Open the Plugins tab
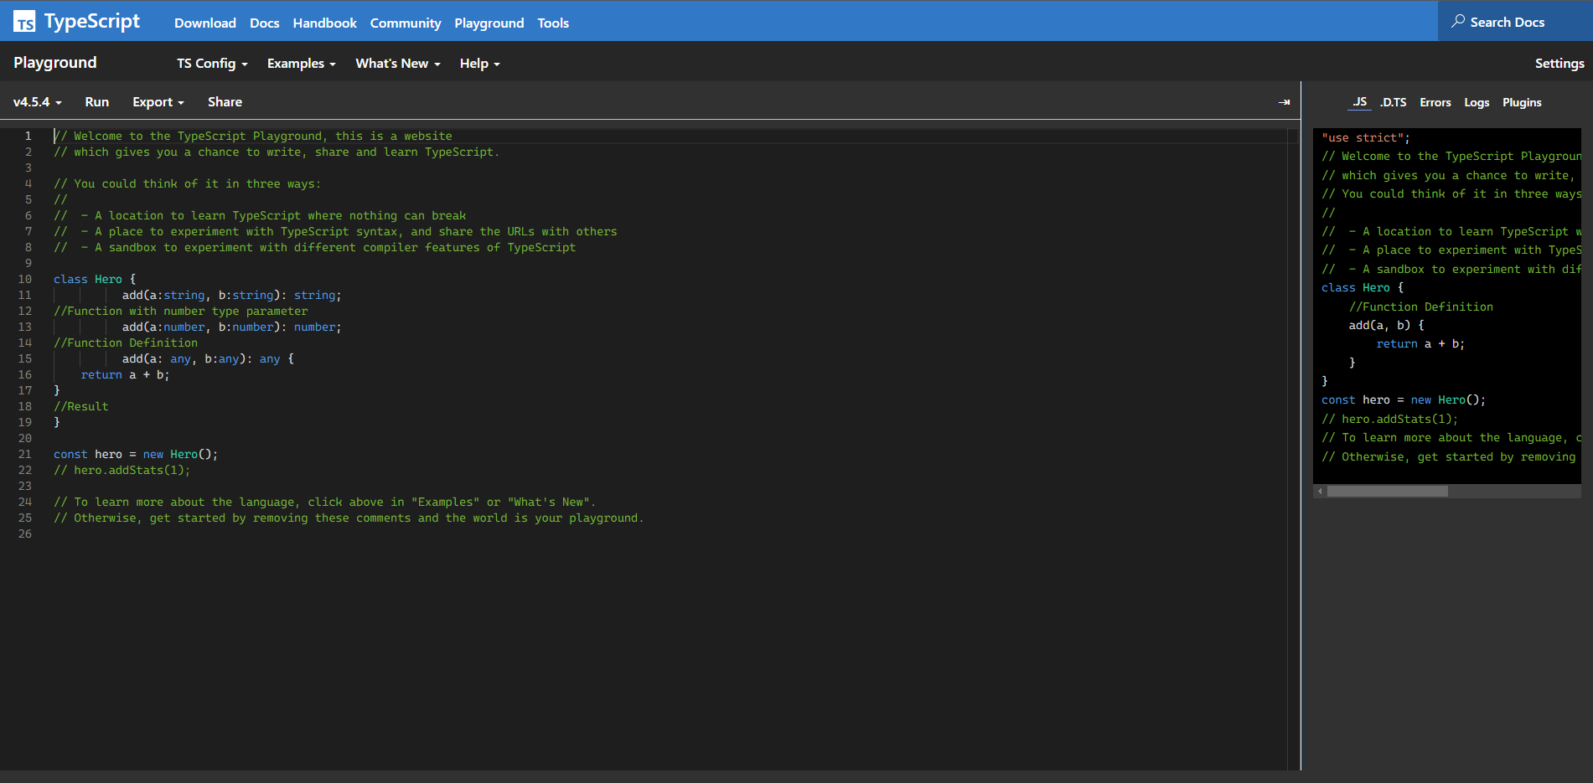This screenshot has width=1593, height=783. tap(1522, 102)
